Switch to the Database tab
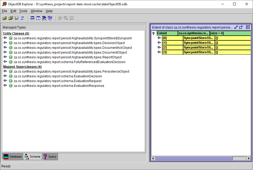The image size is (253, 170). (13, 157)
